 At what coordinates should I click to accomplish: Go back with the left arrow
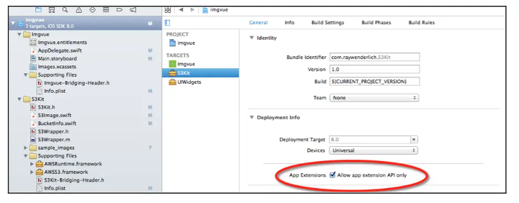[x=181, y=9]
